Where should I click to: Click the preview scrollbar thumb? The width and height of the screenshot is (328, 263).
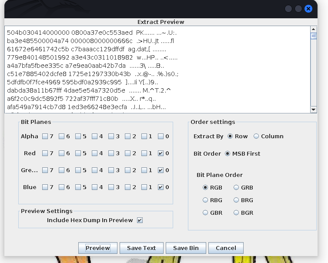click(x=314, y=36)
